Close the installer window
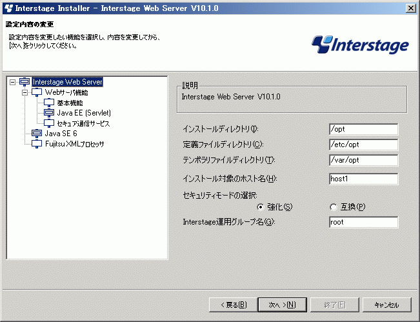 410,8
